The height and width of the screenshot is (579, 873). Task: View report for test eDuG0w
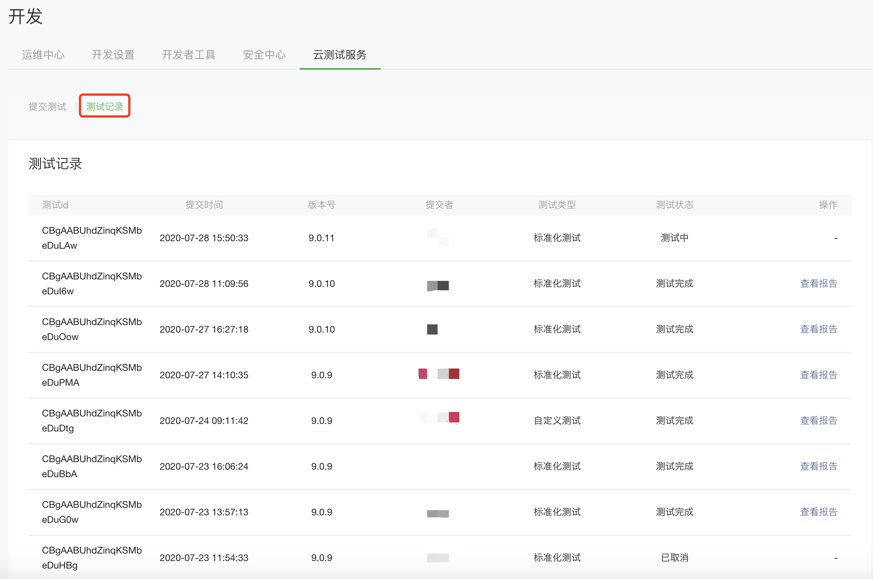819,512
